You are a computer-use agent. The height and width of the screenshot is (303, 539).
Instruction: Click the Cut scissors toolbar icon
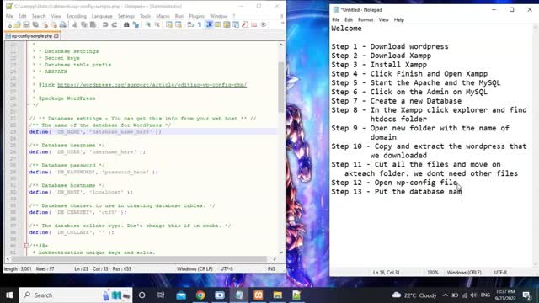pyautogui.click(x=75, y=24)
